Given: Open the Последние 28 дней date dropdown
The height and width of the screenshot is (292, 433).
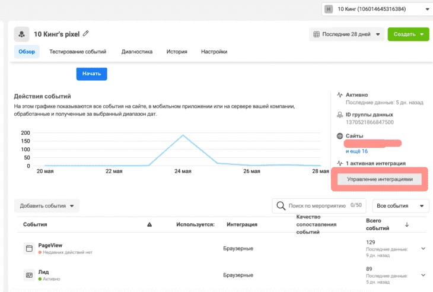Looking at the screenshot, I should pyautogui.click(x=346, y=34).
